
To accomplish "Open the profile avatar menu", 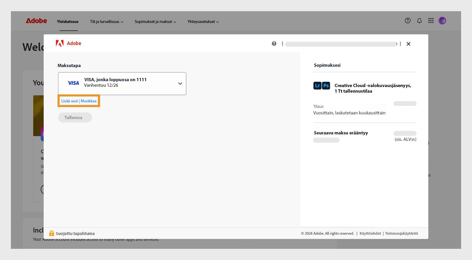I will pyautogui.click(x=442, y=21).
